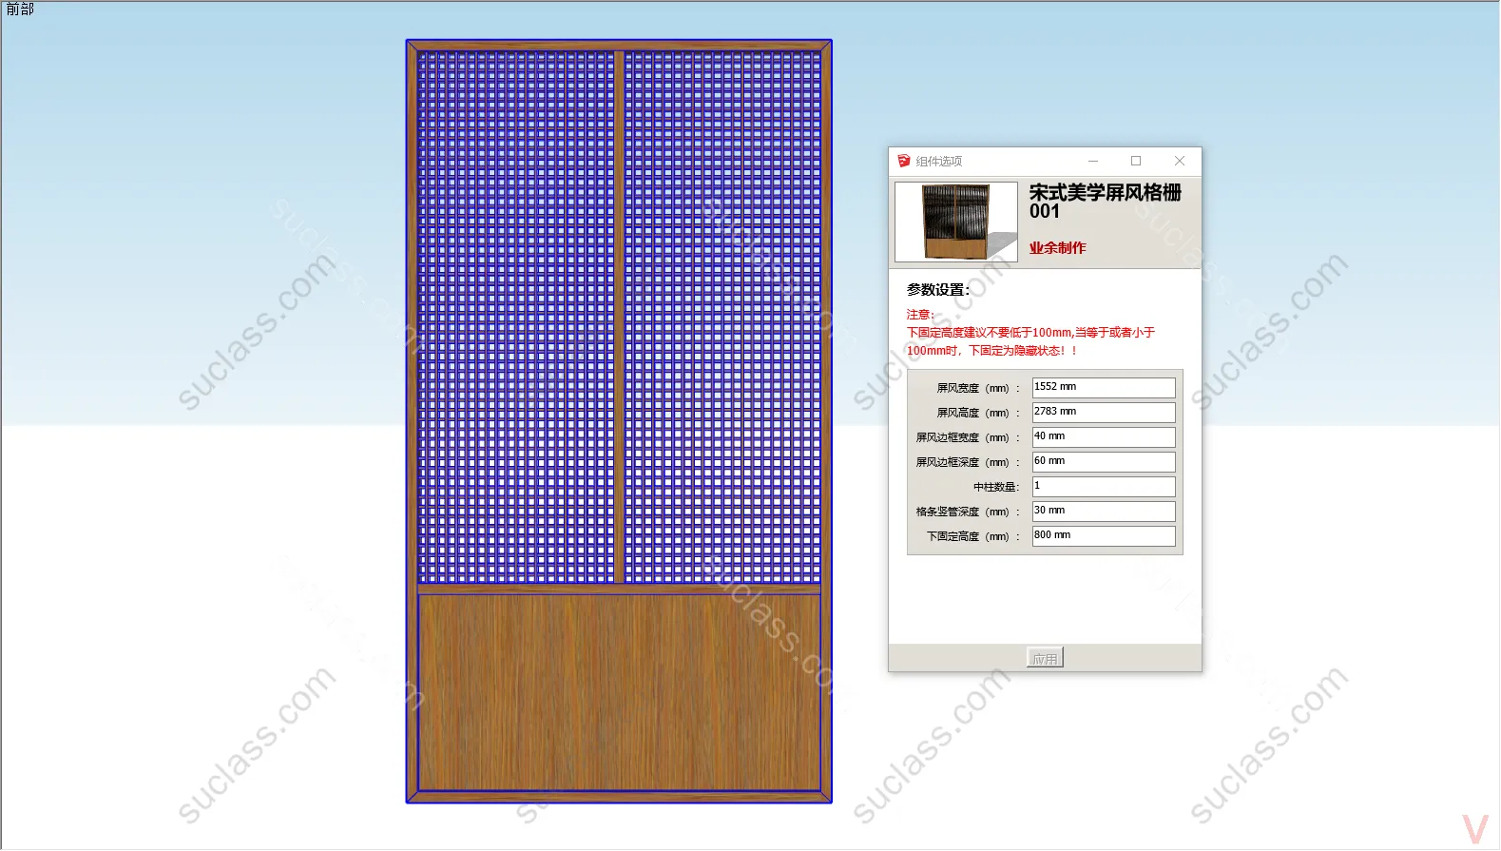Image resolution: width=1501 pixels, height=851 pixels.
Task: Select the center vertical post of the screen
Action: (619, 317)
